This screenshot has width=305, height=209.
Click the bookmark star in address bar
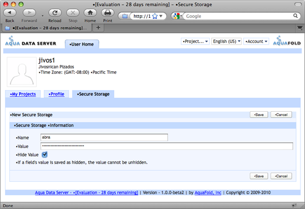[x=155, y=16]
